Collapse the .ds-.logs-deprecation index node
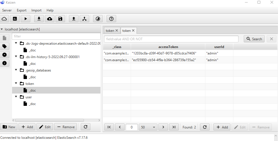This screenshot has height=141, width=278. [x=16, y=43]
